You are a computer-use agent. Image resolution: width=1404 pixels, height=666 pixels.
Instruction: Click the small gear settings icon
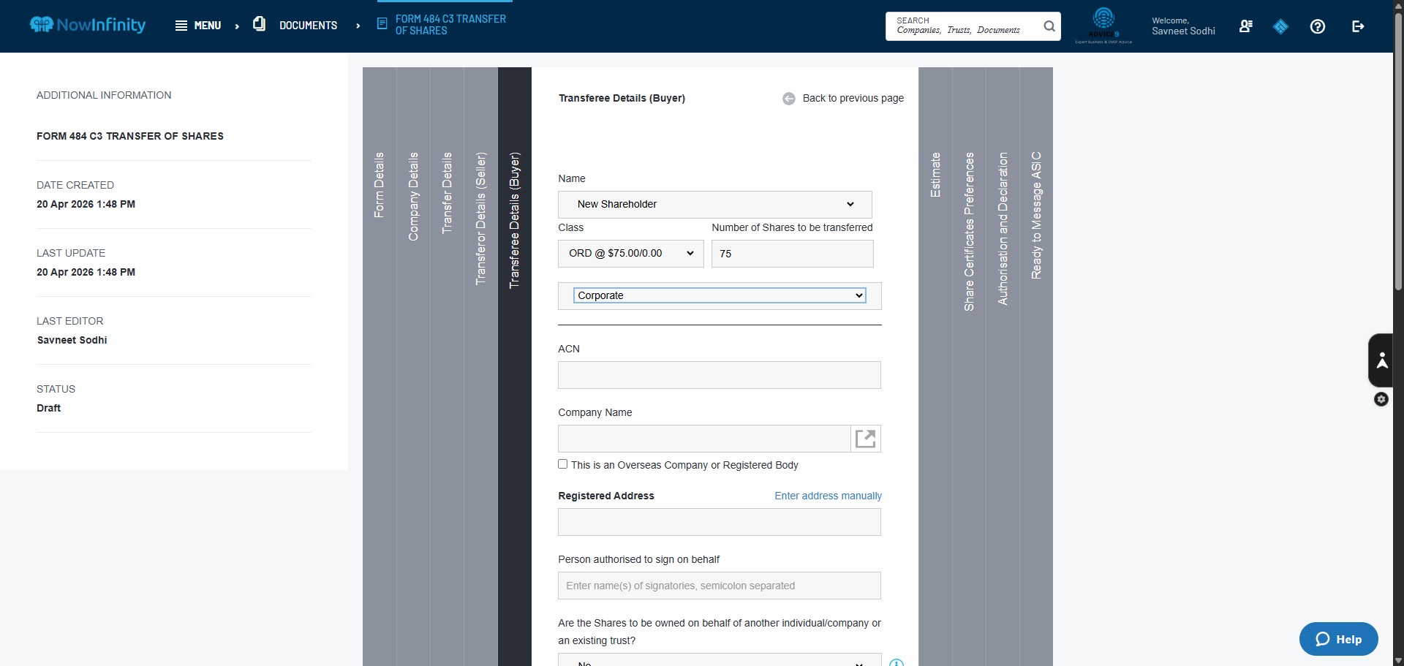1381,399
